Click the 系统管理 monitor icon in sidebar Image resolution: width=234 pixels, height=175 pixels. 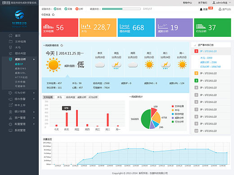coord(10,130)
